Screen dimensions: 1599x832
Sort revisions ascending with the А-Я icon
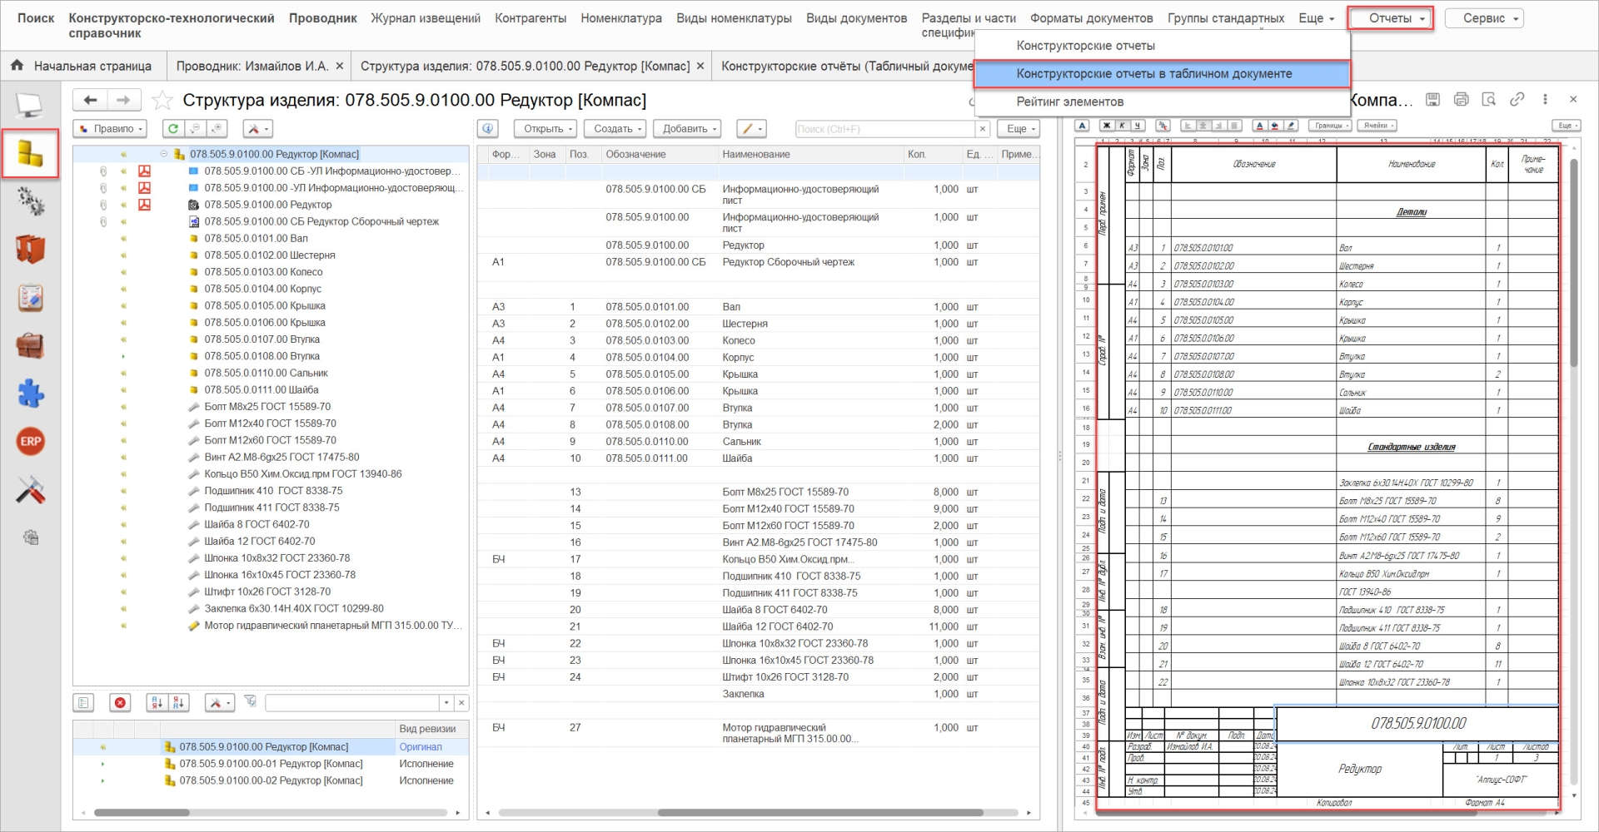(157, 703)
